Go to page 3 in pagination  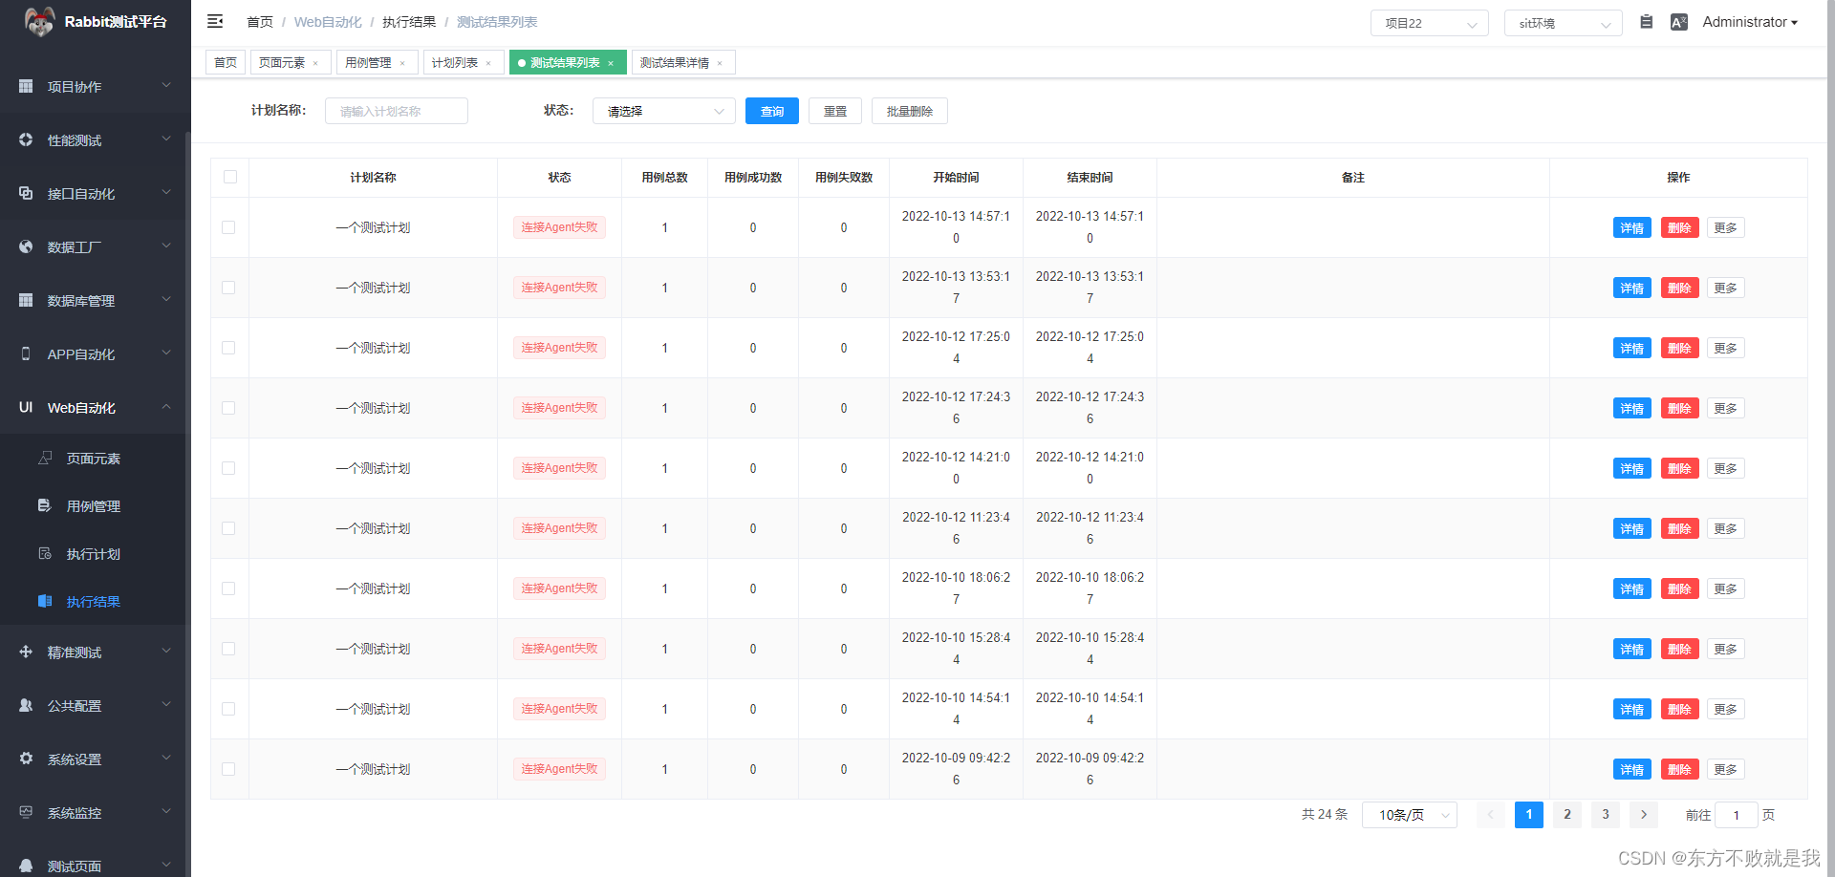pos(1605,814)
